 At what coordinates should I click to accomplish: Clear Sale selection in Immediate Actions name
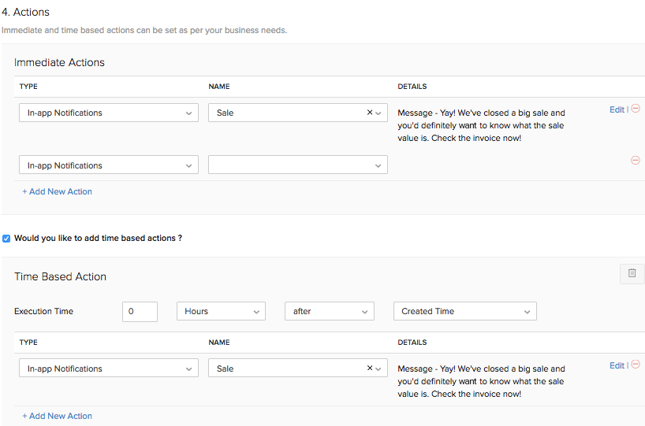click(370, 113)
